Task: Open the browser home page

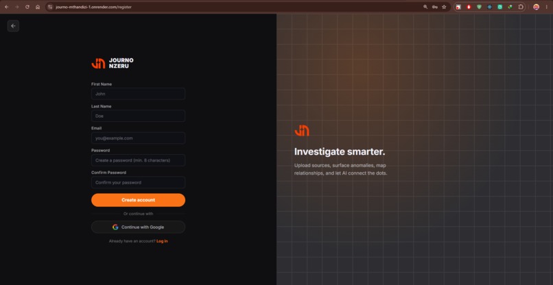Action: 38,7
